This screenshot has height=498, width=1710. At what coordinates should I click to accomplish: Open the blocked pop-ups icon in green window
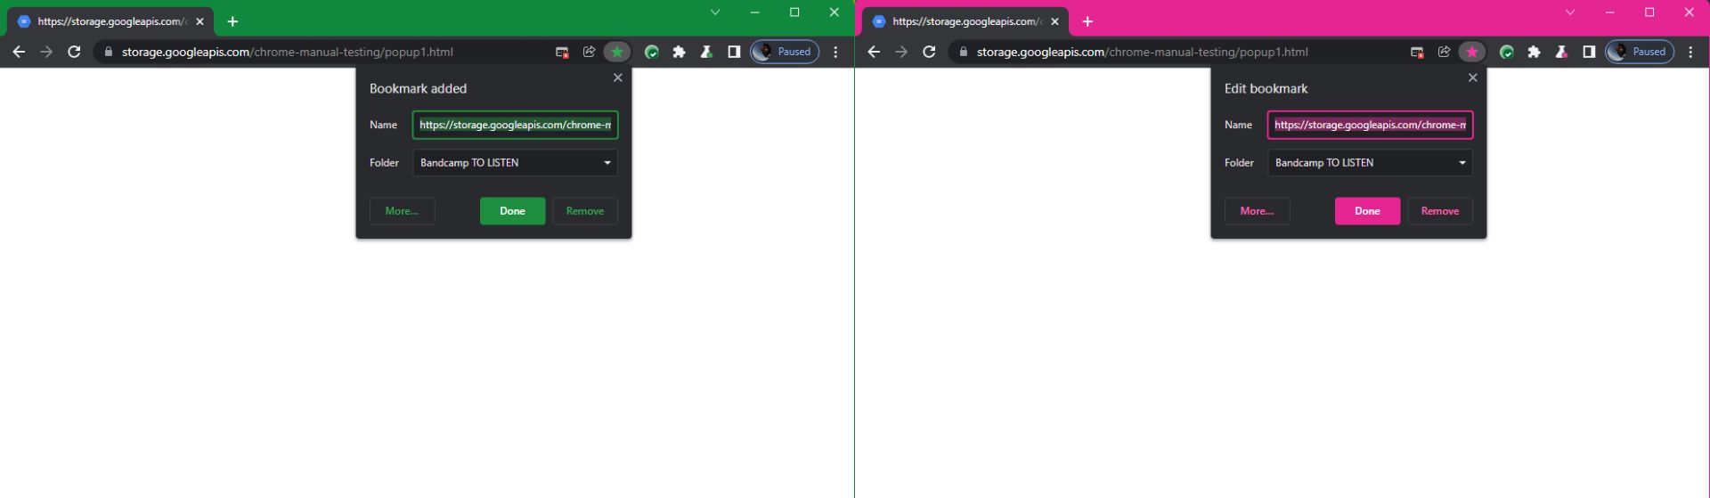pyautogui.click(x=562, y=52)
